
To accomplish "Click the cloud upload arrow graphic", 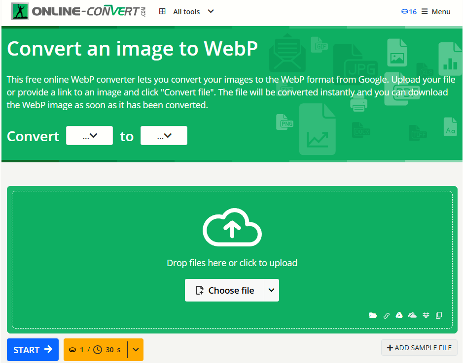I will 232,227.
